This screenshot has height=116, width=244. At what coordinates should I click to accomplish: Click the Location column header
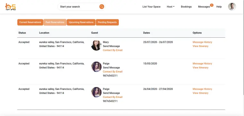44,33
